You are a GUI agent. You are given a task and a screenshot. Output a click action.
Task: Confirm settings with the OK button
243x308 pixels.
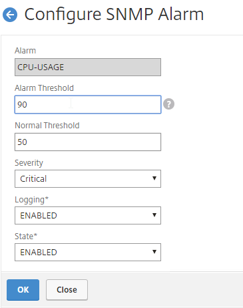point(23,290)
